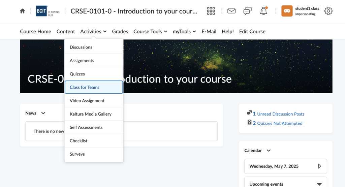Open the News widget chevron menu
The height and width of the screenshot is (187, 345).
[43, 113]
